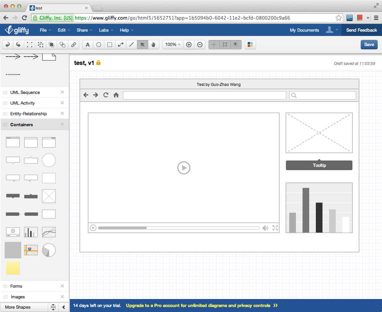Expand the UML Sequence shape section
Image resolution: width=382 pixels, height=312 pixels.
pyautogui.click(x=25, y=93)
